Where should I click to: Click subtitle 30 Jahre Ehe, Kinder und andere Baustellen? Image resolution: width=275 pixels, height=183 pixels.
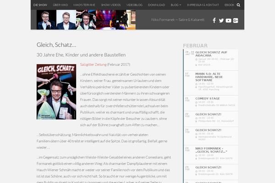pos(81,55)
